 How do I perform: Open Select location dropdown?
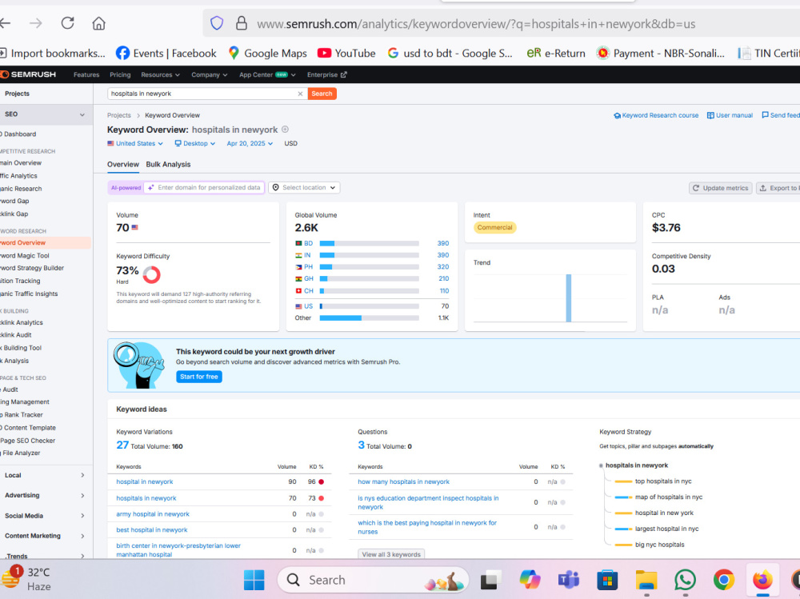[x=304, y=188]
